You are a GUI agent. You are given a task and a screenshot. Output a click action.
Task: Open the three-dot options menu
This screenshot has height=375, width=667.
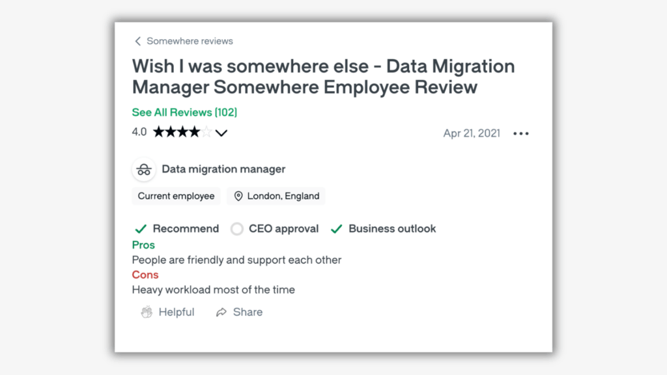(520, 133)
